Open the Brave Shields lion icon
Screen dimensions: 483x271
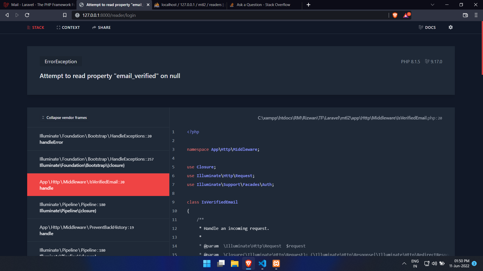[x=395, y=15]
